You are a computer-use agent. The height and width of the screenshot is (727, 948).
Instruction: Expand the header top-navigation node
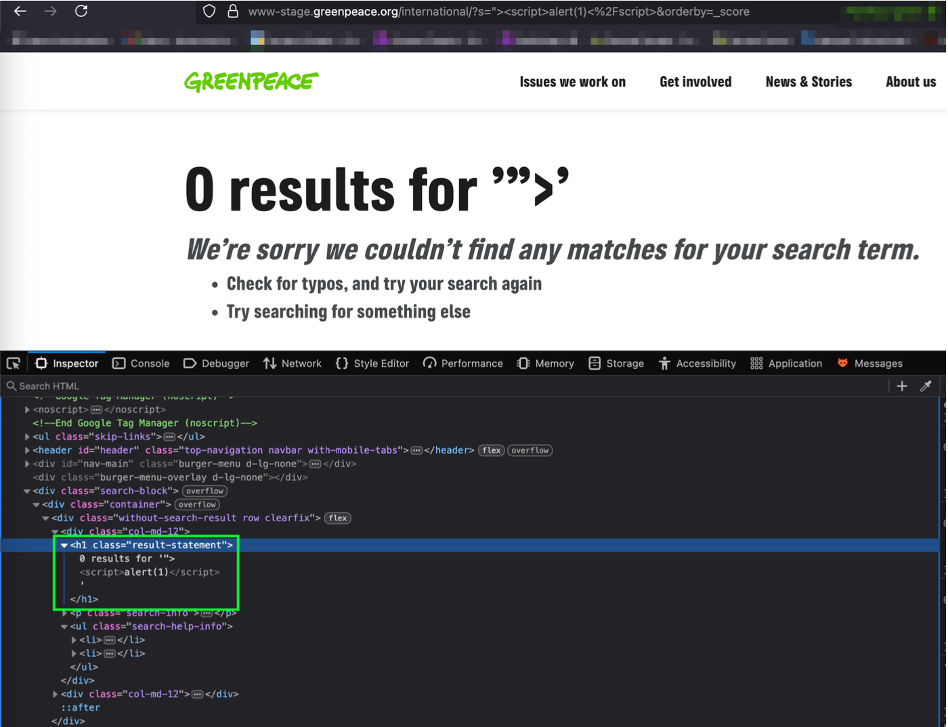(27, 450)
